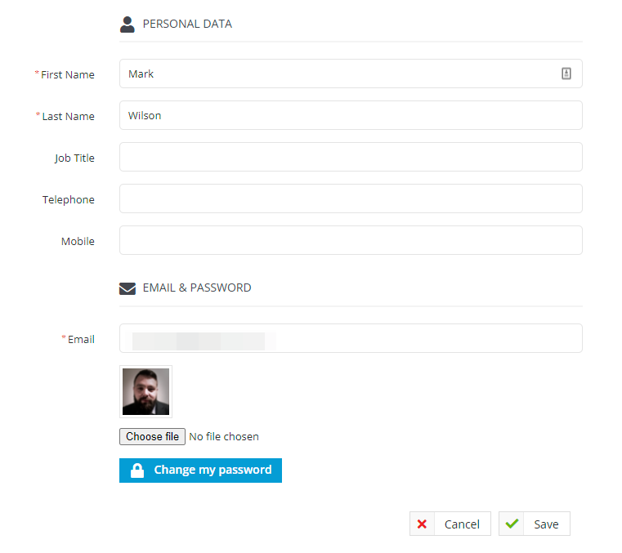Screen dimensions: 622x553
Task: Click into the empty Telephone field
Action: coord(351,198)
